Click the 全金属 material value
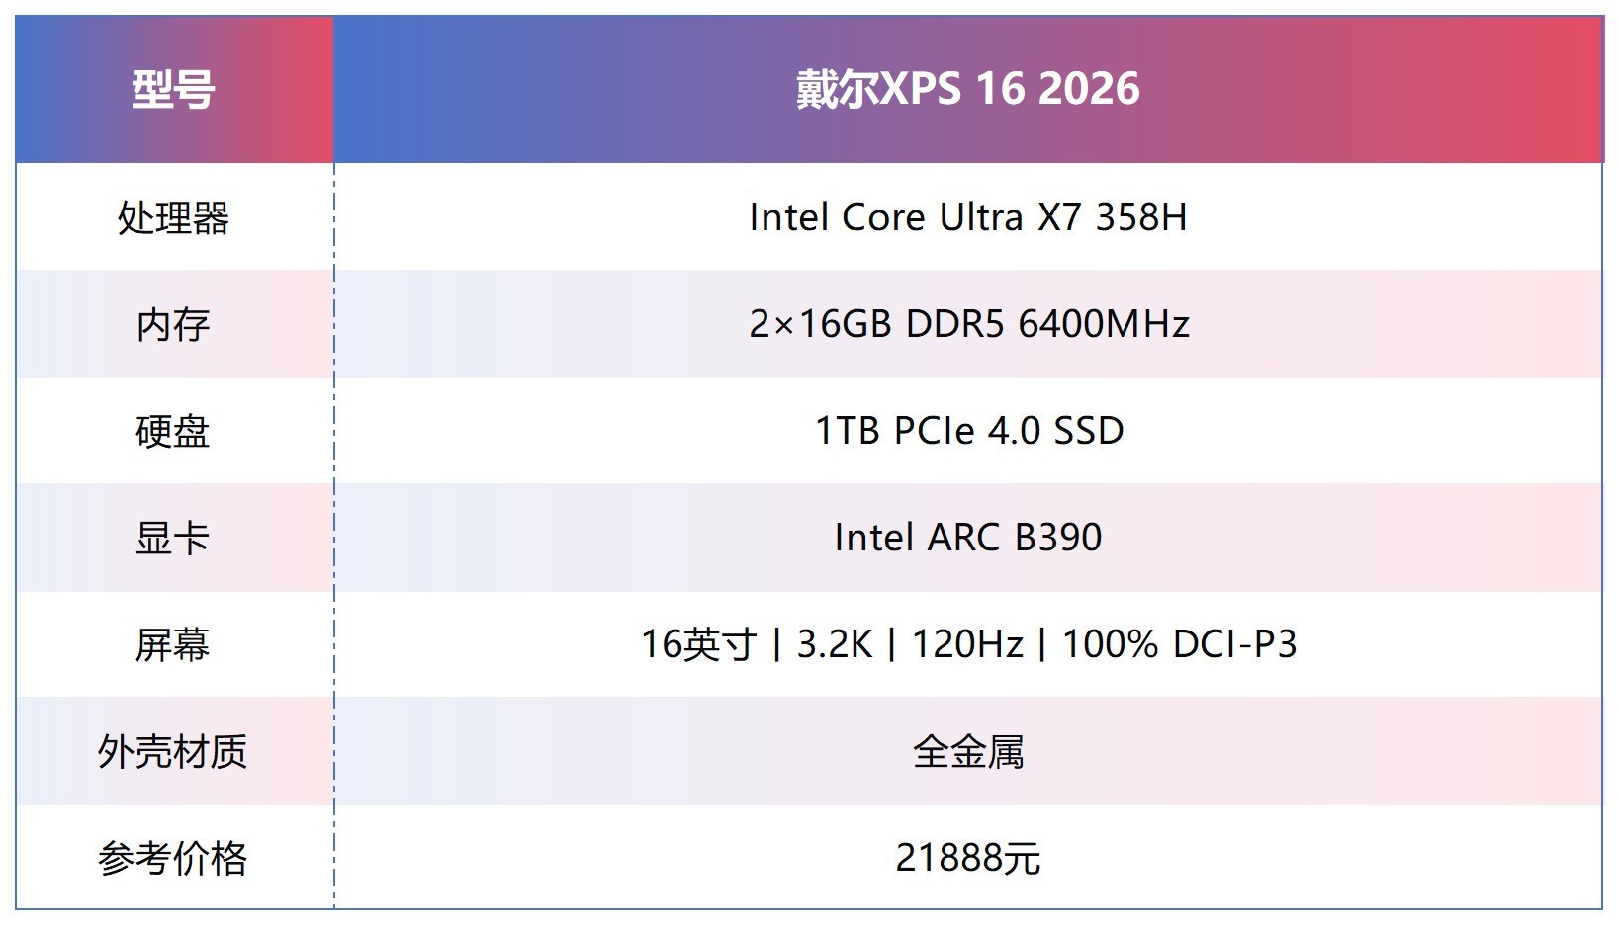Image resolution: width=1620 pixels, height=925 pixels. 967,751
